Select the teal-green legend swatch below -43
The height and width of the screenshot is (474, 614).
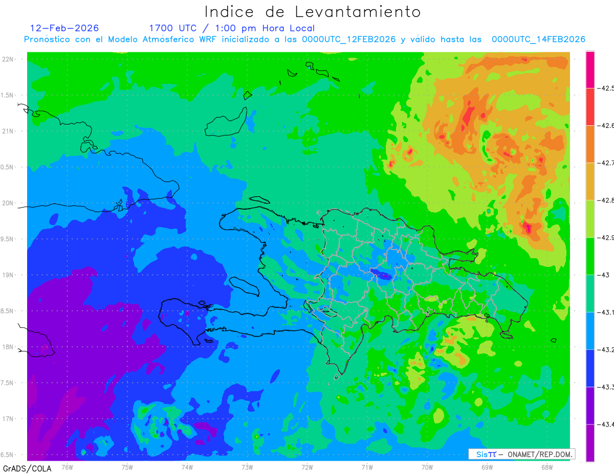(x=590, y=294)
